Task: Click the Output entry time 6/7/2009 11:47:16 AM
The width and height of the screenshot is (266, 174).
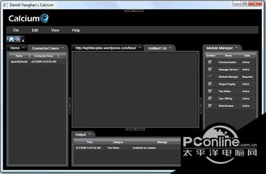Action: coord(88,148)
